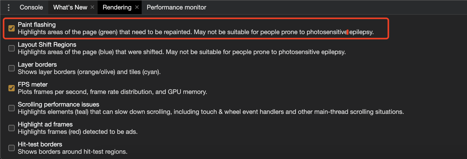Switch to the Performance monitor tab
467x159 pixels.
click(x=176, y=7)
